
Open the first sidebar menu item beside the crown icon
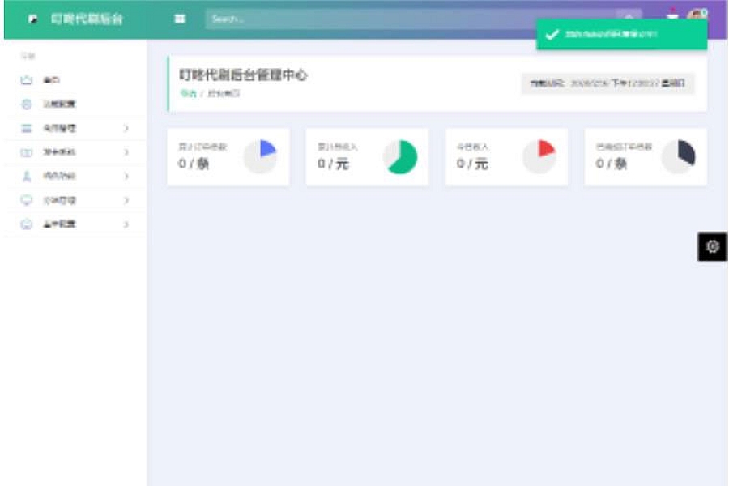[51, 80]
